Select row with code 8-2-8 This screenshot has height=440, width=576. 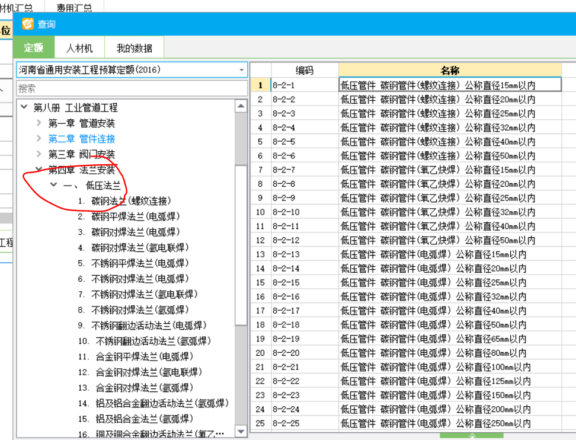click(x=305, y=184)
